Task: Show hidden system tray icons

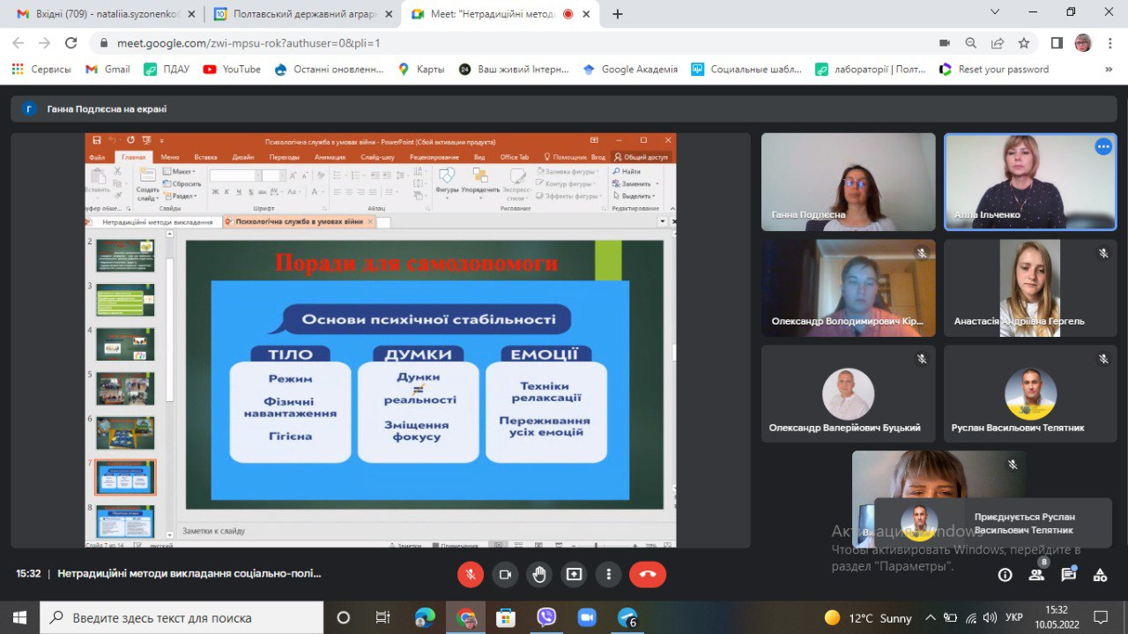Action: coord(930,618)
